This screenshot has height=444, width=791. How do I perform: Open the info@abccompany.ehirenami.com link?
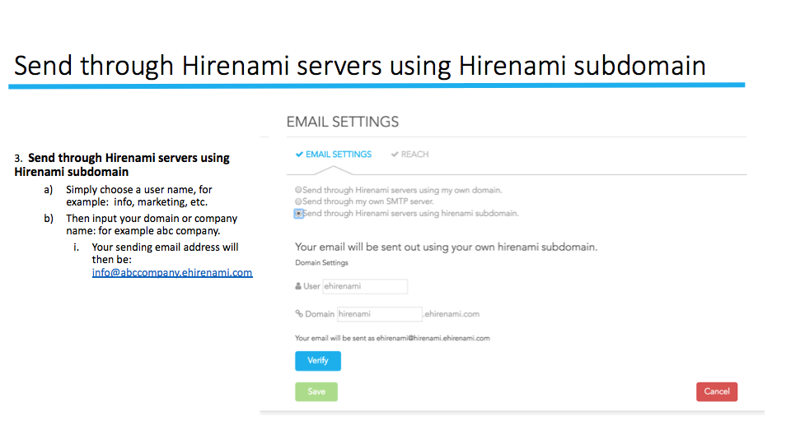pyautogui.click(x=172, y=273)
